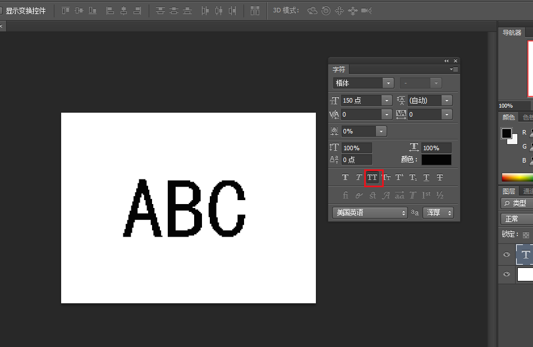Screen dimensions: 533x347
Task: Click the fractions (½) icon
Action: point(440,195)
